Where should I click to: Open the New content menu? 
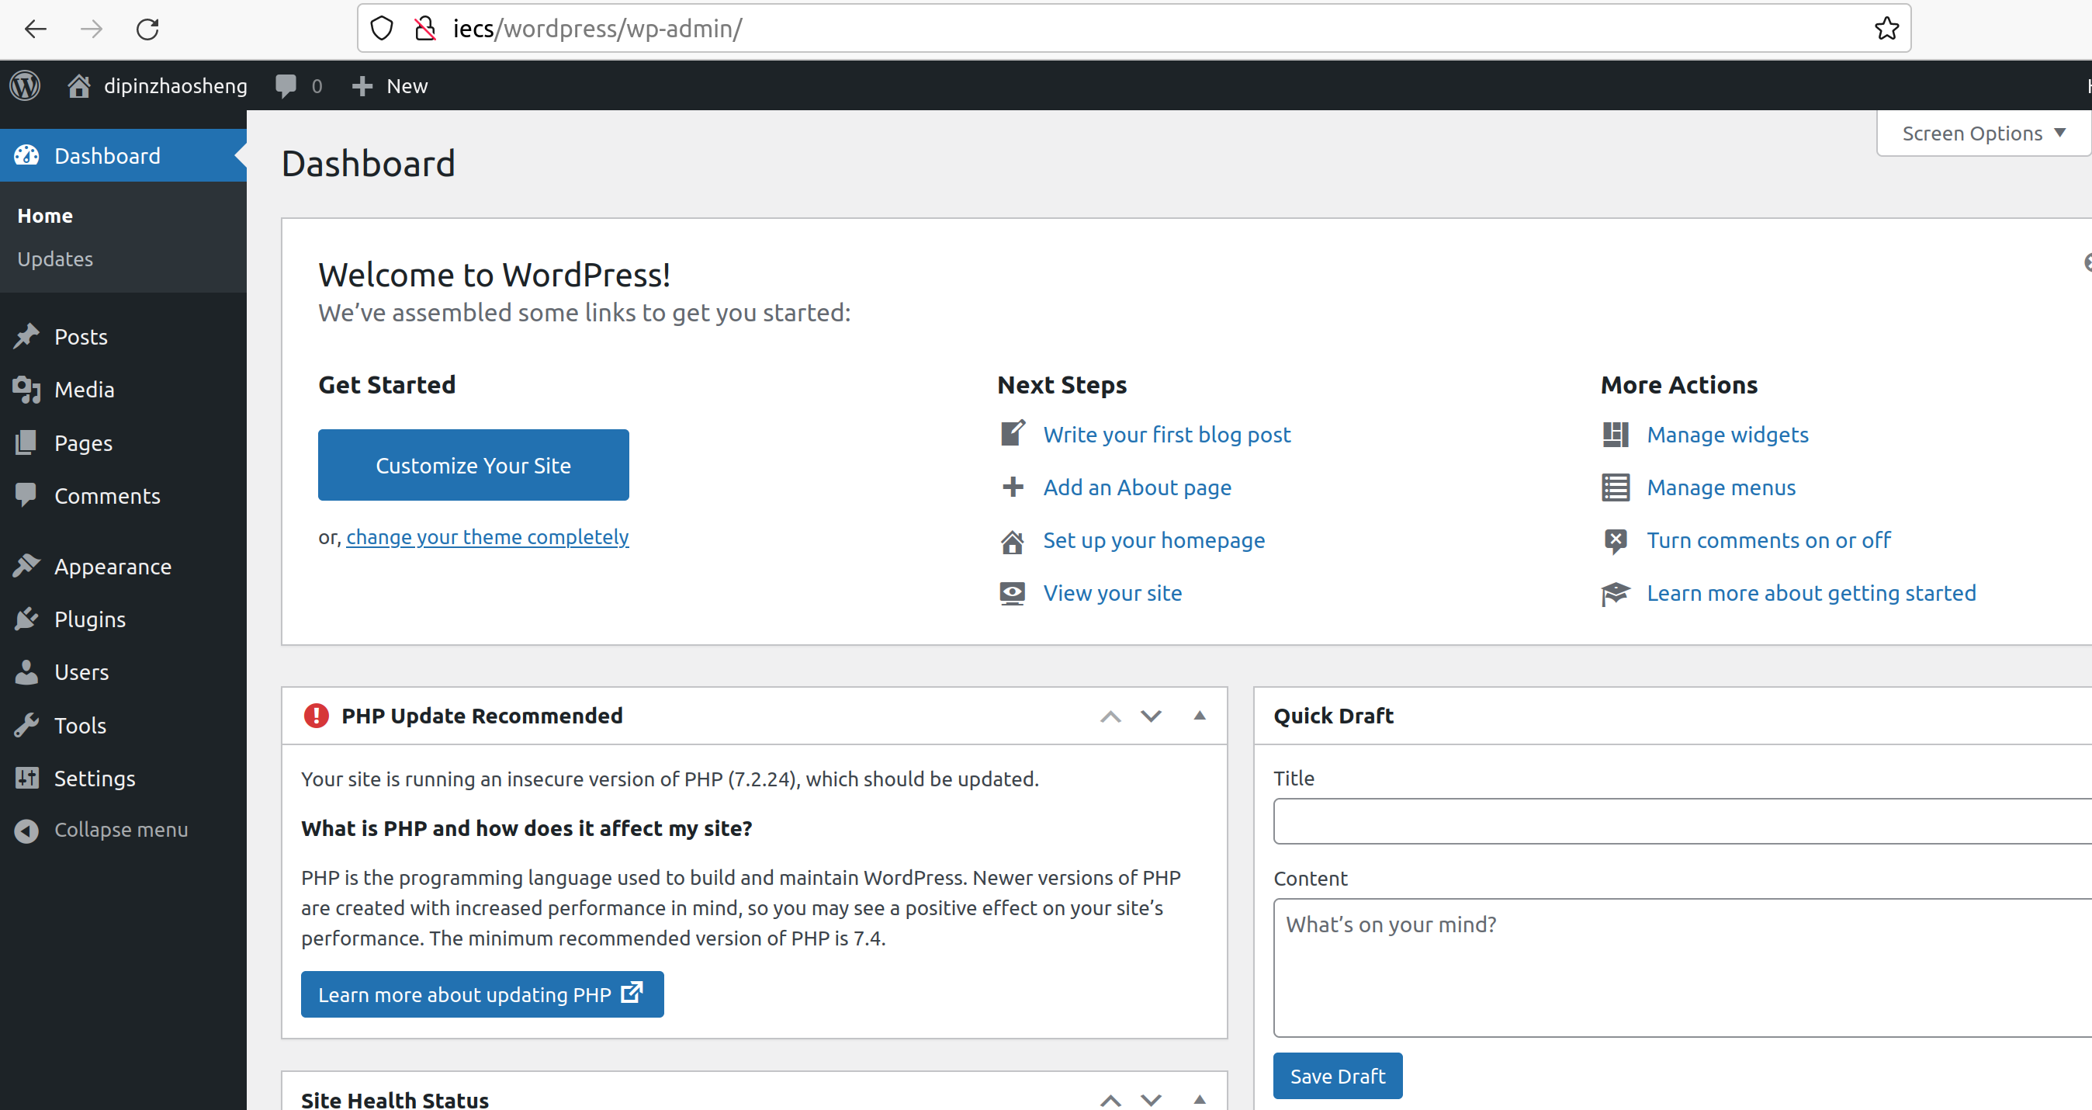pos(390,85)
